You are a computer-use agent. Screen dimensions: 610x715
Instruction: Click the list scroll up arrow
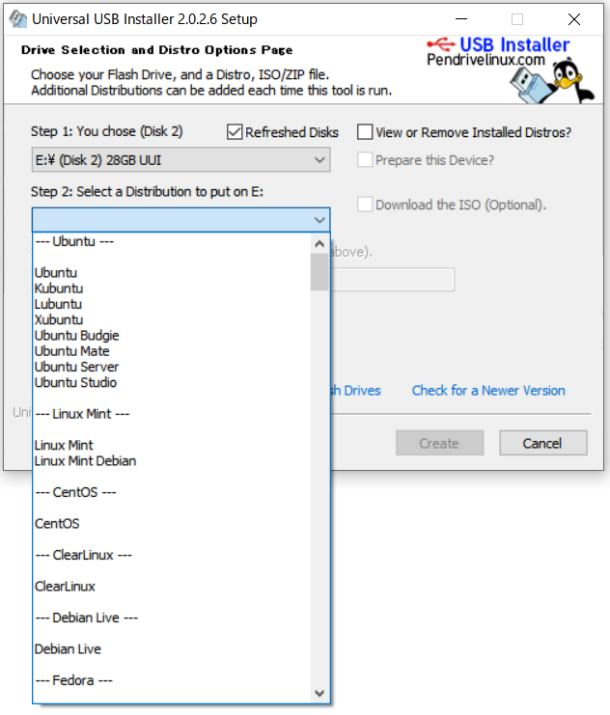coord(319,244)
